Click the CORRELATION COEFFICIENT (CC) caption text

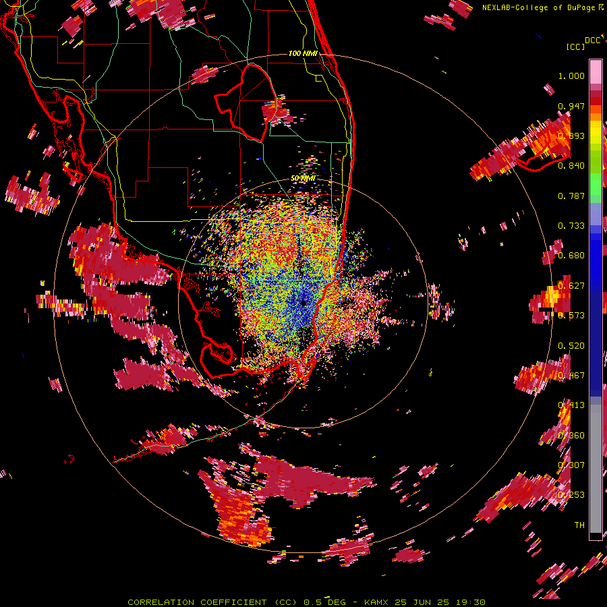click(212, 602)
